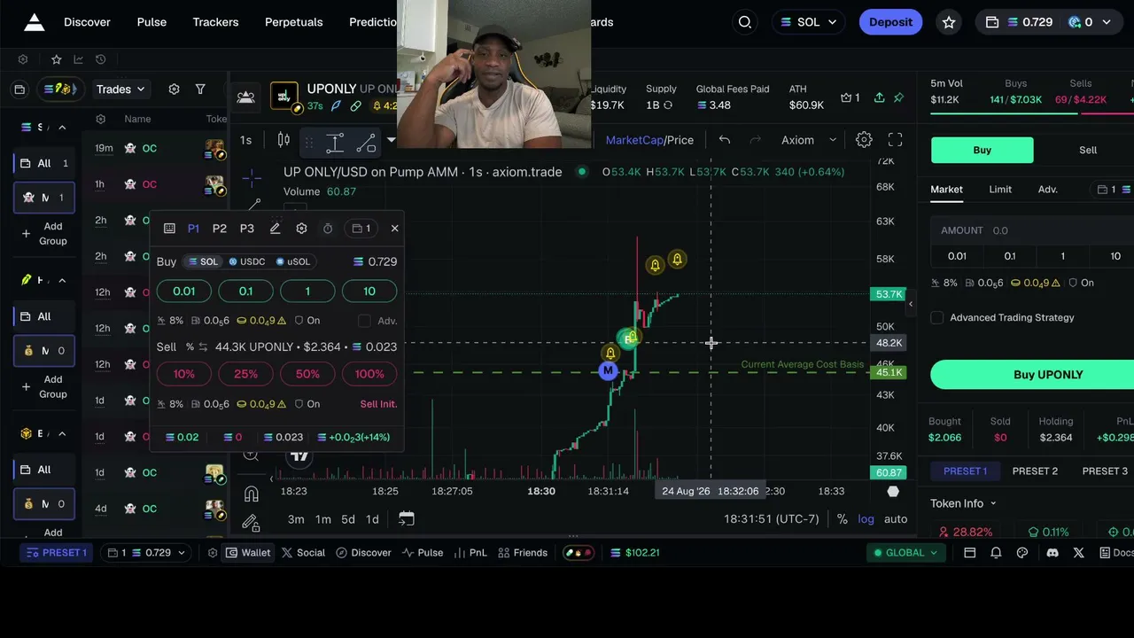1134x638 pixels.
Task: Open the Axiom chart source dropdown
Action: 808,140
